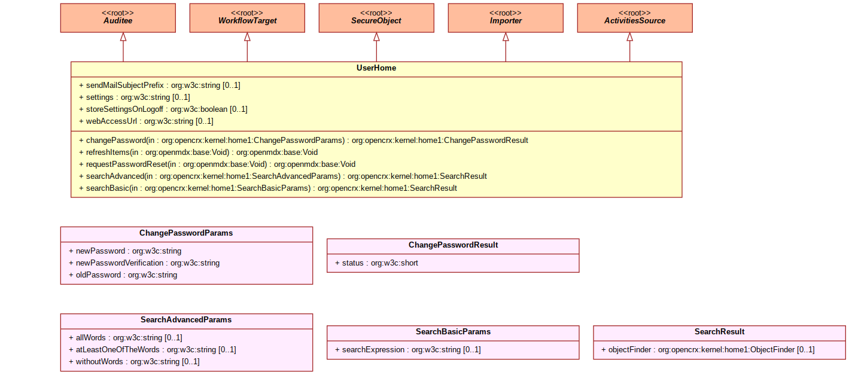Image resolution: width=849 pixels, height=375 pixels.
Task: Select the SecureObject root class box
Action: [376, 18]
